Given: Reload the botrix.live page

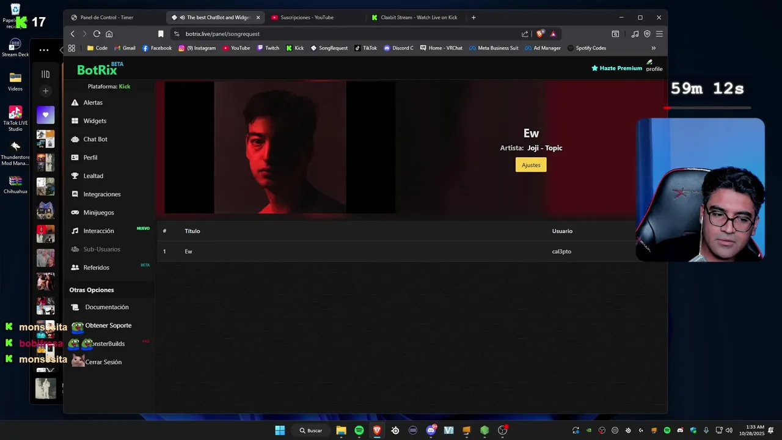Looking at the screenshot, I should (97, 34).
